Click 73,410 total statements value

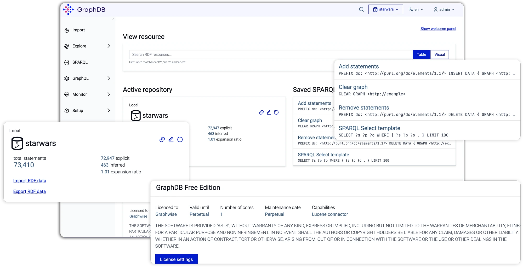(x=24, y=165)
